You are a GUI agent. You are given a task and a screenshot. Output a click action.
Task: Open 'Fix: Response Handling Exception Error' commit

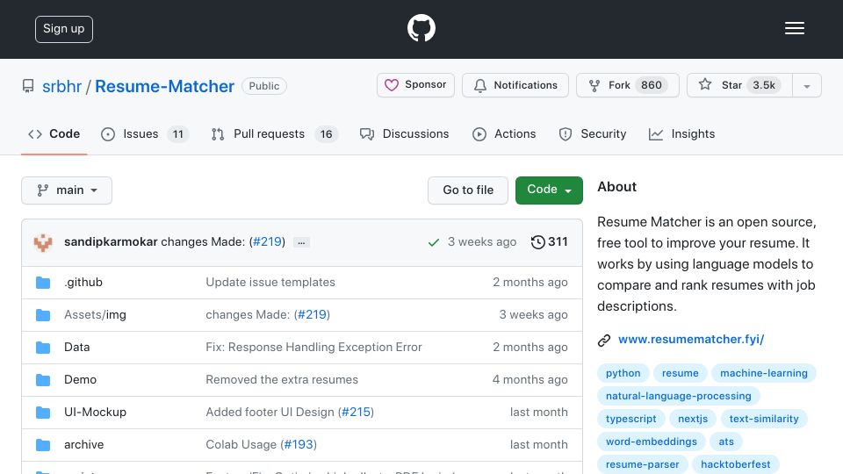pos(314,348)
